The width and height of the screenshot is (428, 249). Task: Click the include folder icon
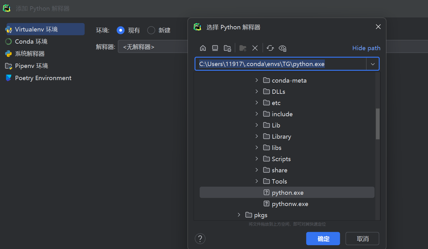(x=266, y=114)
